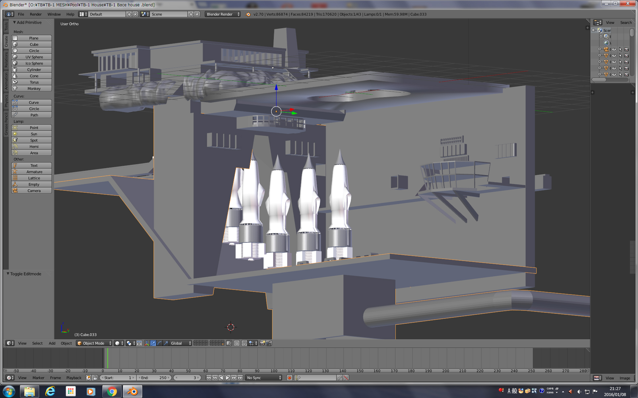Add a Lattice object
The height and width of the screenshot is (398, 638).
coord(32,178)
